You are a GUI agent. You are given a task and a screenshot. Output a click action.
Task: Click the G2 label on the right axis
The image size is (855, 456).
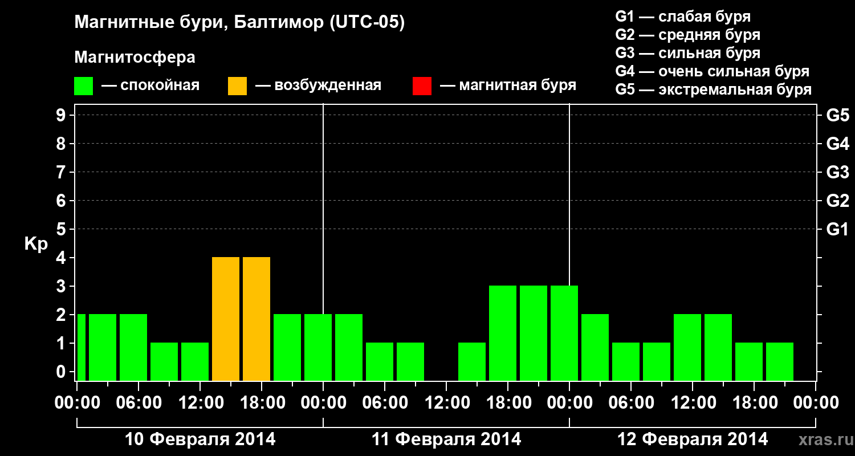click(x=837, y=201)
